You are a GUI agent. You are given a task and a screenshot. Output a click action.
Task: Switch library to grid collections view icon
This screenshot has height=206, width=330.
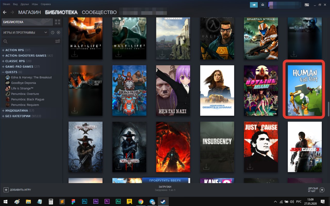tap(57, 22)
